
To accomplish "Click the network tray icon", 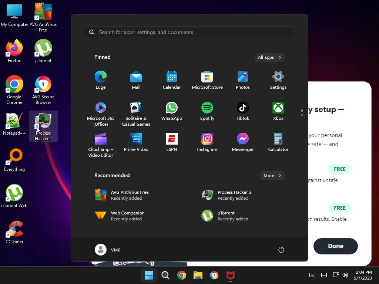I will click(x=336, y=275).
